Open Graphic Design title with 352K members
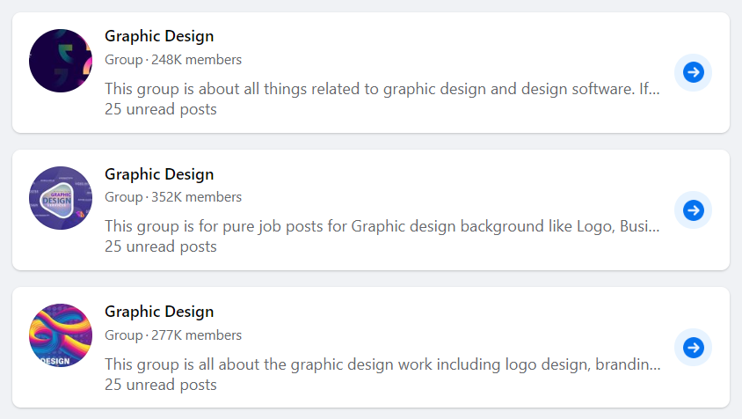 pyautogui.click(x=159, y=174)
